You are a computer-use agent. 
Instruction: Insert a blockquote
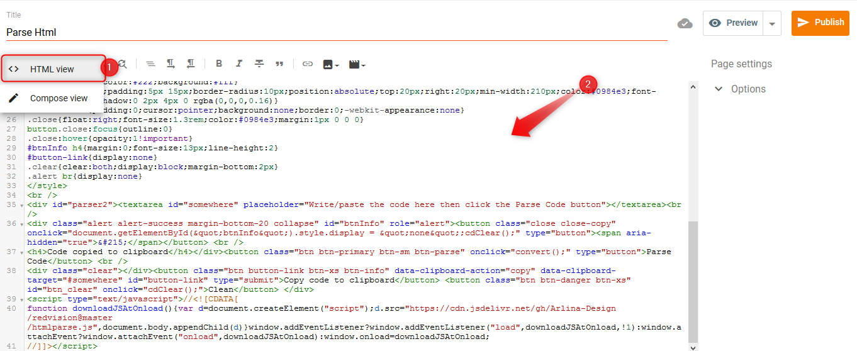pos(279,64)
